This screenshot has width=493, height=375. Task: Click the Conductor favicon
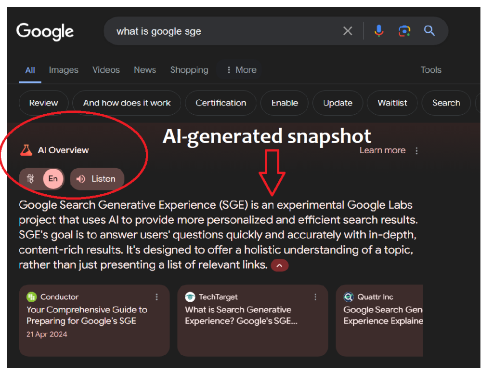pyautogui.click(x=32, y=296)
